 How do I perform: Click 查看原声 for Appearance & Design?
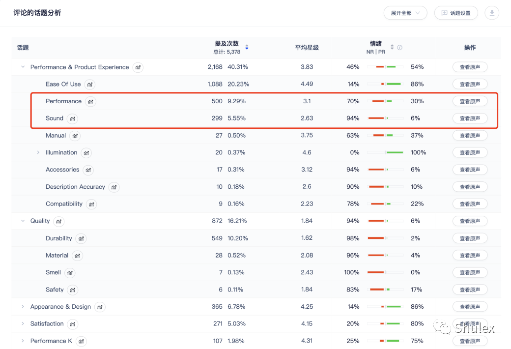tap(470, 307)
